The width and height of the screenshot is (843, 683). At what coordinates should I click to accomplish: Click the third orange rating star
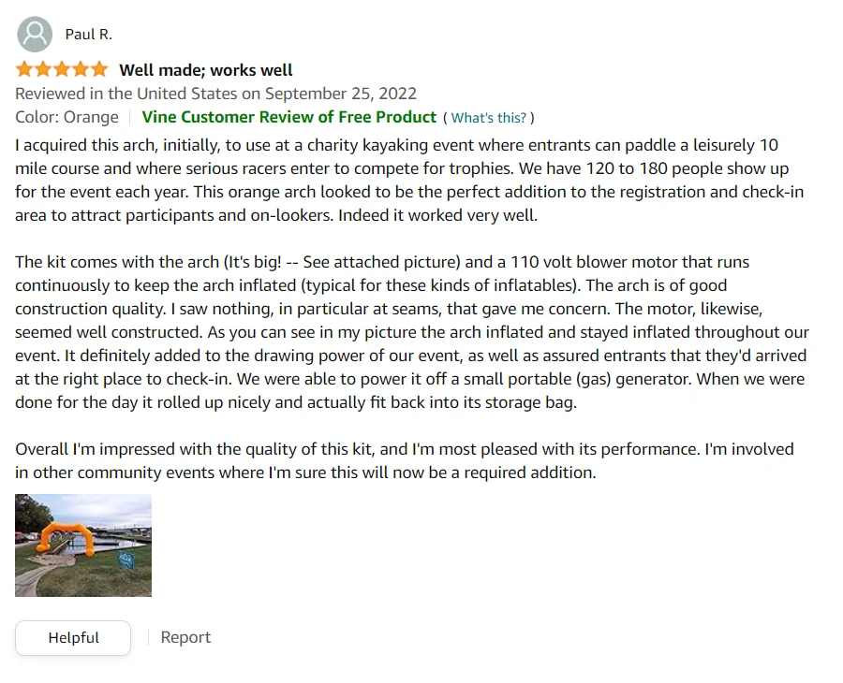point(62,70)
